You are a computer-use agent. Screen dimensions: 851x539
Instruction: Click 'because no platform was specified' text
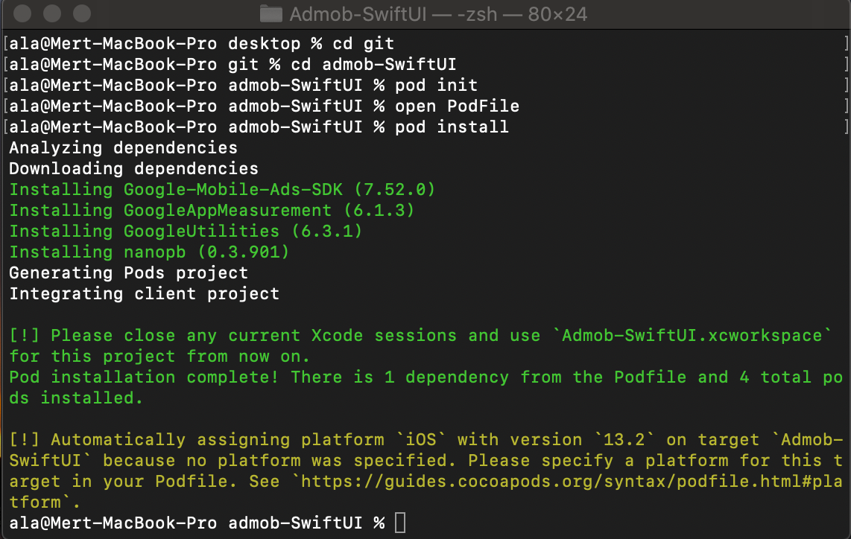click(279, 460)
